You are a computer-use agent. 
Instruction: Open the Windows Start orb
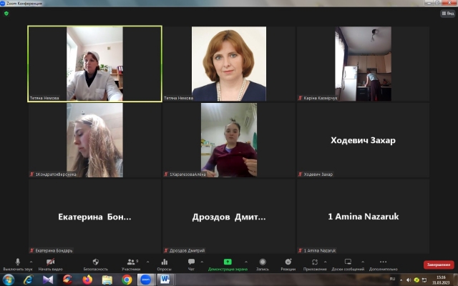click(8, 280)
